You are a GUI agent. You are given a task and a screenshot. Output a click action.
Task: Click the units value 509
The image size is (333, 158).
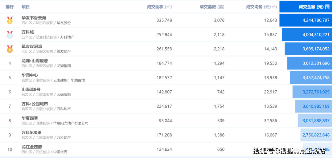click(221, 121)
